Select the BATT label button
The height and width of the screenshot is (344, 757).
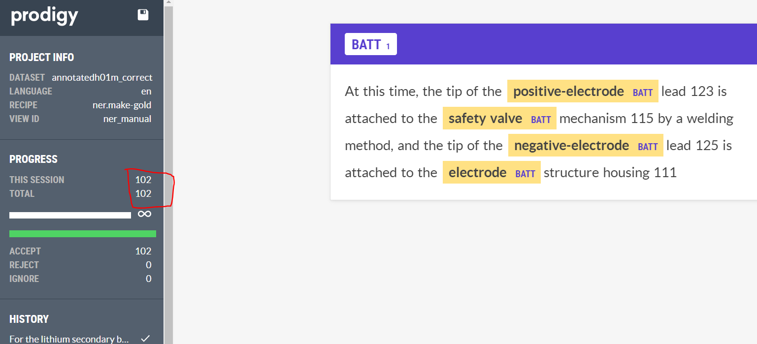click(x=370, y=44)
